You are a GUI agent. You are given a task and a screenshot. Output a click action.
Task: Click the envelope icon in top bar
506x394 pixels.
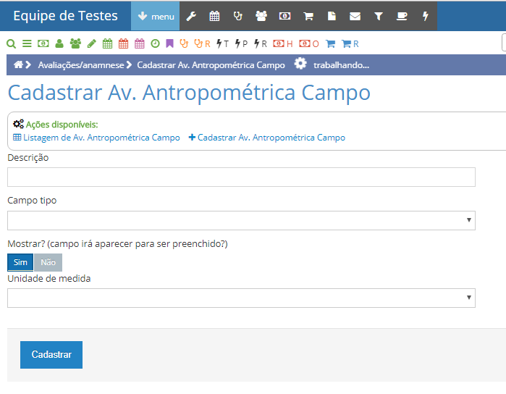[x=355, y=16]
